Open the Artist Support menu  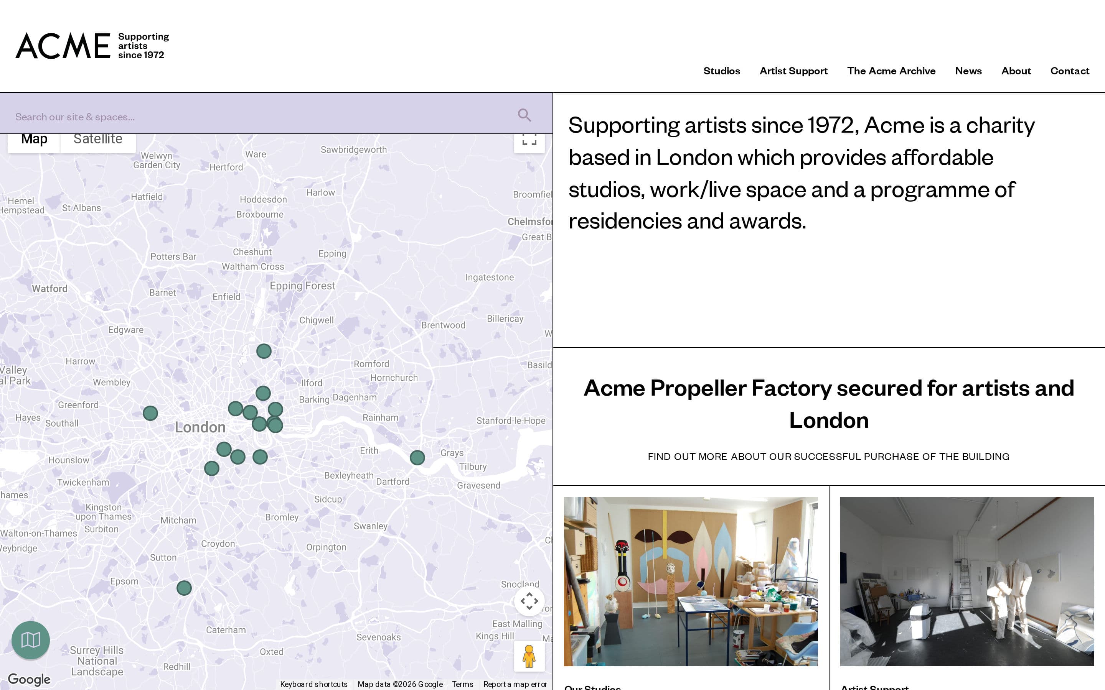point(793,71)
